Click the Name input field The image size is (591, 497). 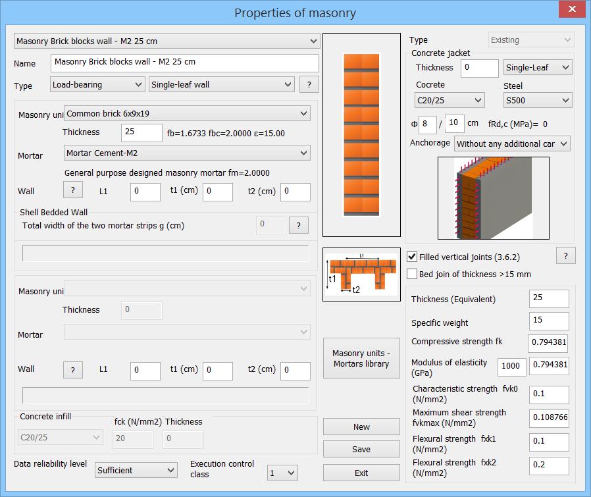185,63
